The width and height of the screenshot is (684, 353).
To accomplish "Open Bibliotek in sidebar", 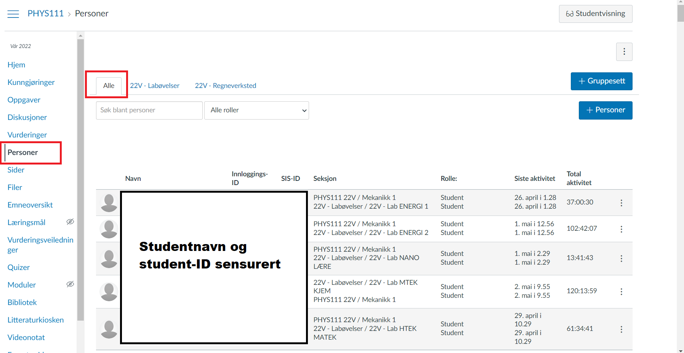I will click(22, 302).
